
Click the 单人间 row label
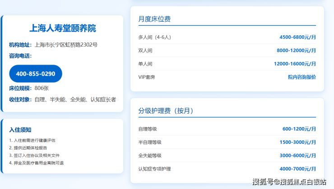(x=145, y=64)
